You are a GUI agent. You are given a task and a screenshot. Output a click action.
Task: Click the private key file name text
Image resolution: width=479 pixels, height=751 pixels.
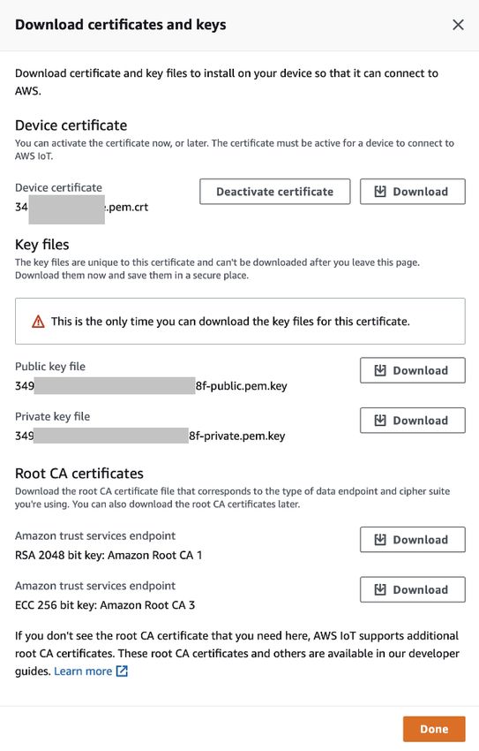[x=150, y=436]
